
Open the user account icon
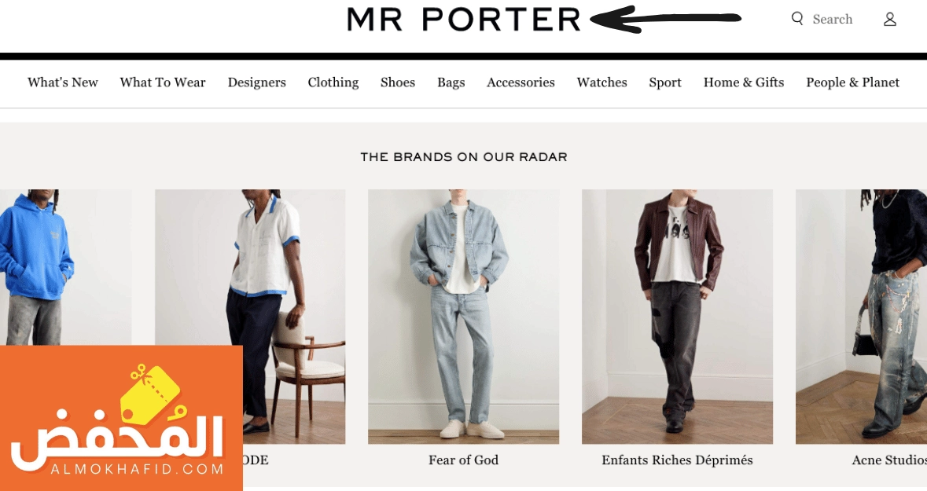[x=890, y=20]
